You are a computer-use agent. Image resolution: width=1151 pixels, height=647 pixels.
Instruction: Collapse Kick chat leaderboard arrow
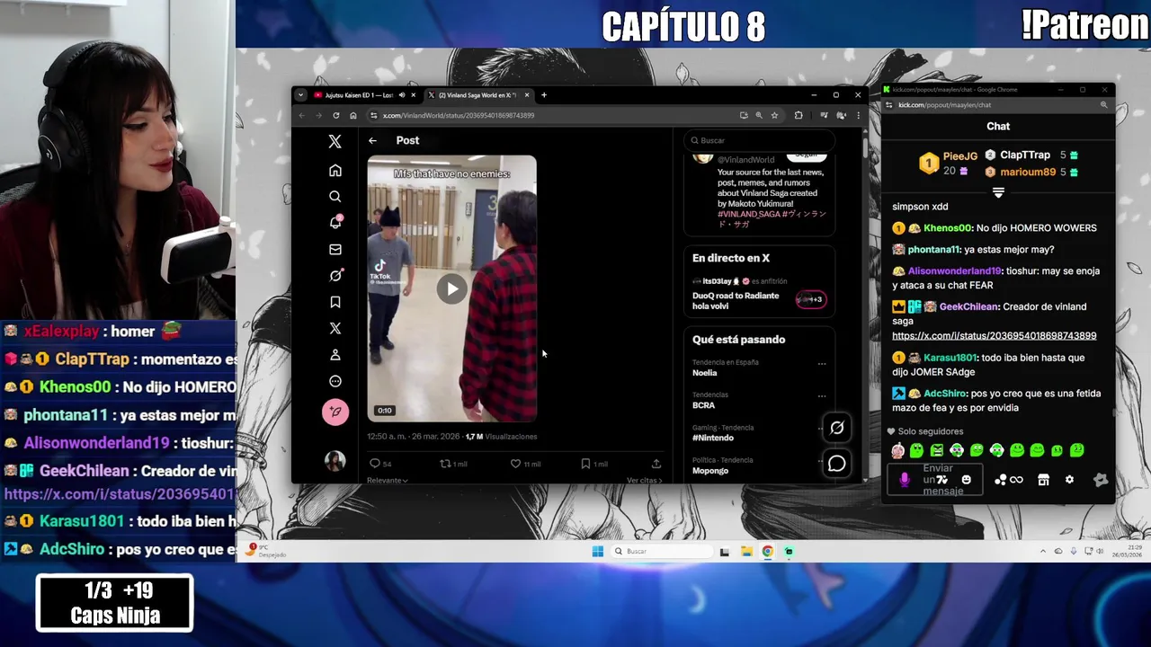click(998, 192)
